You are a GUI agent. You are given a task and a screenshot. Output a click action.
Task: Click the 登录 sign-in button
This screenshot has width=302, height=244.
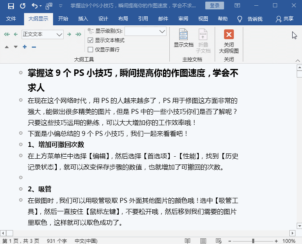(x=215, y=5)
